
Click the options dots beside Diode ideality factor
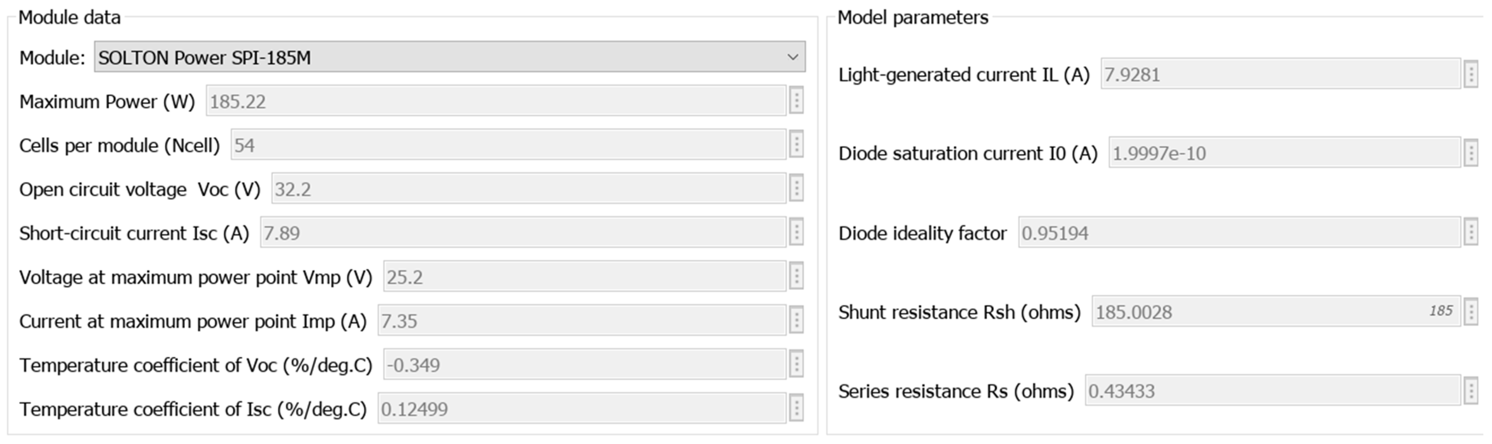coord(1470,233)
